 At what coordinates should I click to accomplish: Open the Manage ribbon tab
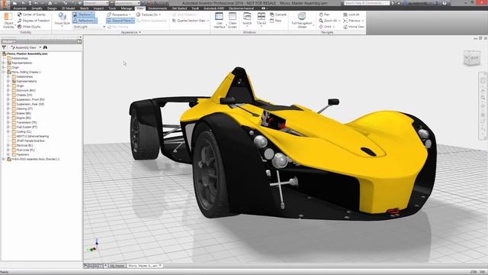[x=127, y=8]
